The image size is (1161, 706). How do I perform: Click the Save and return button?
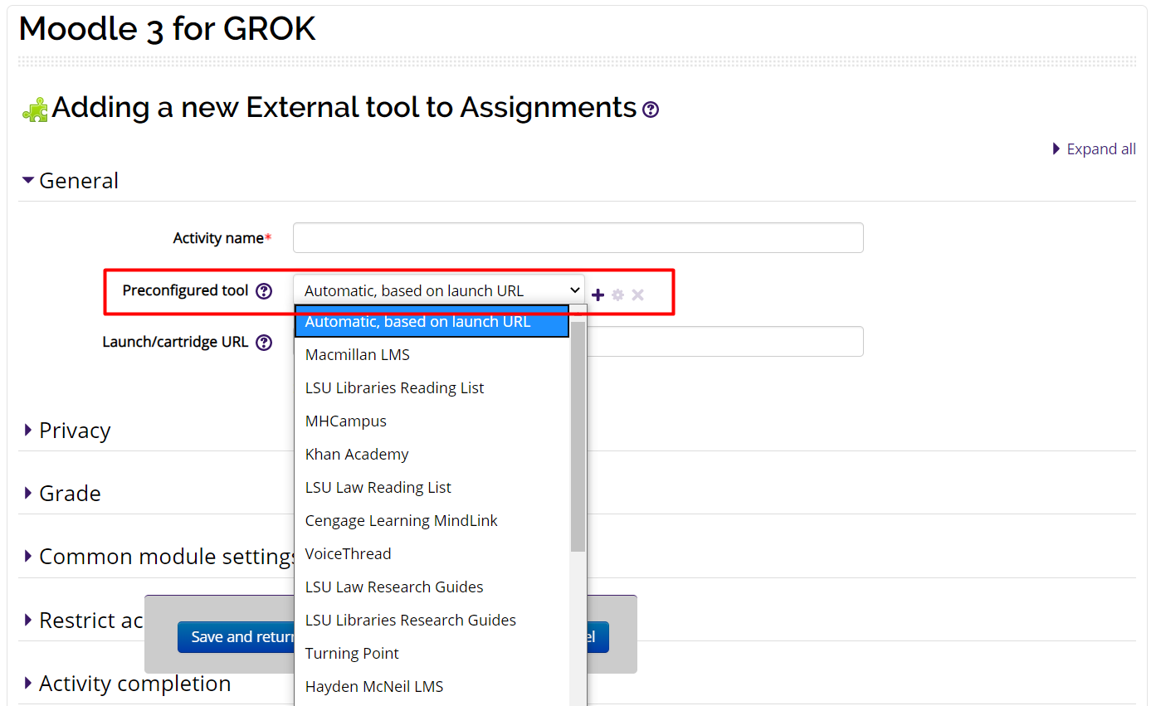point(237,637)
